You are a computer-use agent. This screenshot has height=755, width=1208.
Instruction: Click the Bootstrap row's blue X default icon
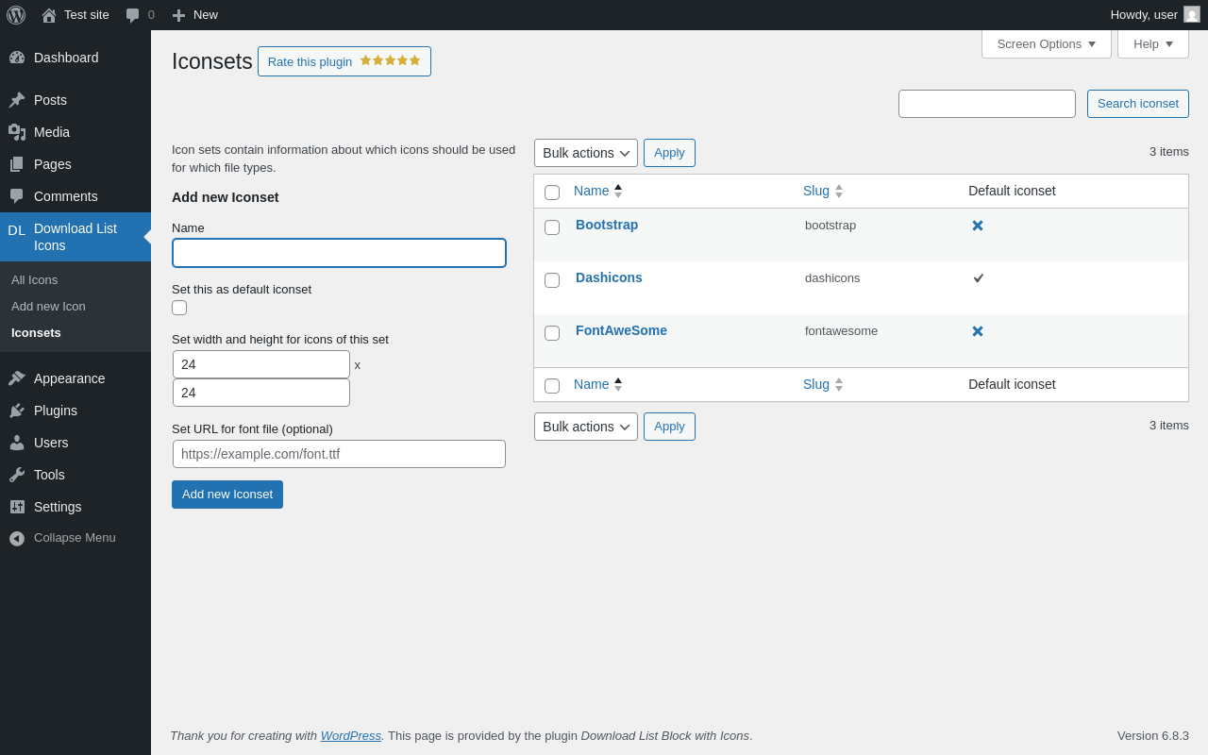coord(978,226)
